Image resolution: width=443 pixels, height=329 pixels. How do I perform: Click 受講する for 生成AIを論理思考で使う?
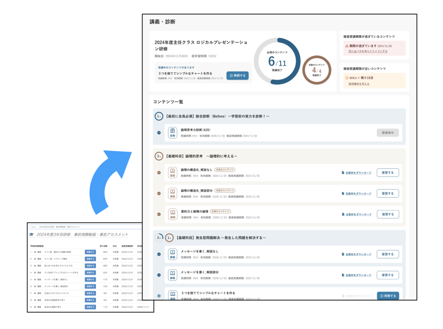pos(90,300)
